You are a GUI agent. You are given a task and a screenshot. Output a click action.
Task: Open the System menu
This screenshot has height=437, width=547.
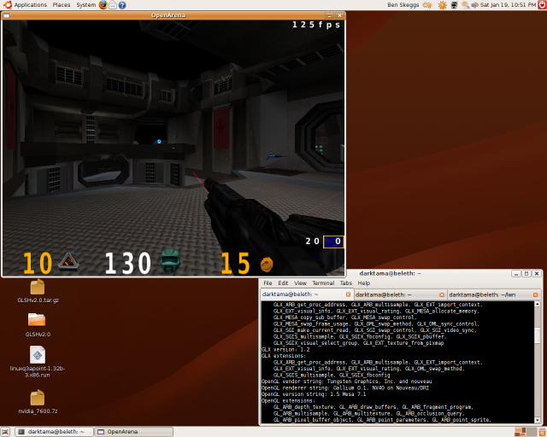(x=85, y=5)
